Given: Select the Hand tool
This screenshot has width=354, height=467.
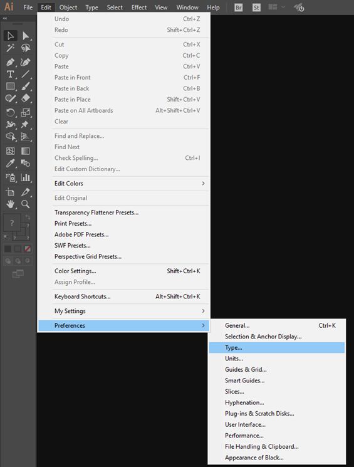Looking at the screenshot, I should [x=11, y=204].
